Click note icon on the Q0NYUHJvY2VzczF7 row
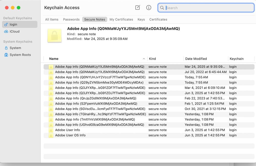This screenshot has height=166, width=256. (x=51, y=77)
